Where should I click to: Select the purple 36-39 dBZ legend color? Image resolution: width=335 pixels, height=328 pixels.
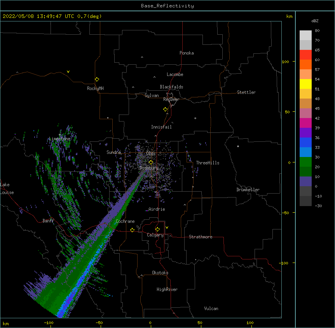click(305, 133)
